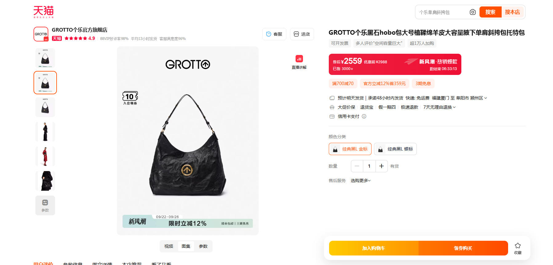553x265 pixels.
Task: Open the Tmall logo homepage
Action: (43, 12)
